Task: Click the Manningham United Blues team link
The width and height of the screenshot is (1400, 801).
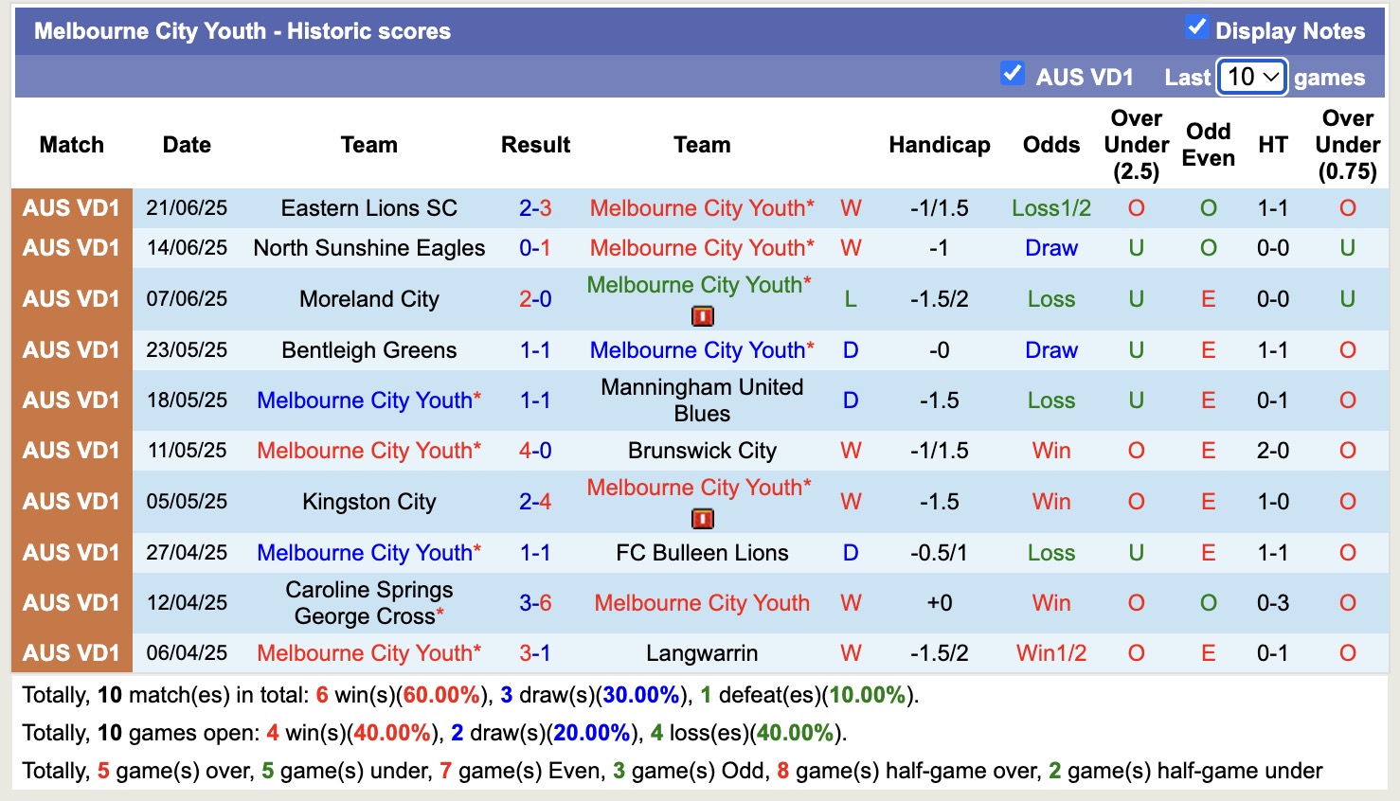Action: click(x=702, y=400)
